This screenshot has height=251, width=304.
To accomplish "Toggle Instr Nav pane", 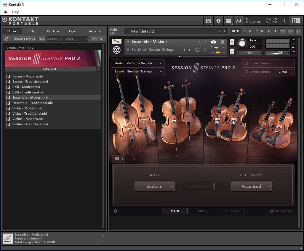I will 97,39.
